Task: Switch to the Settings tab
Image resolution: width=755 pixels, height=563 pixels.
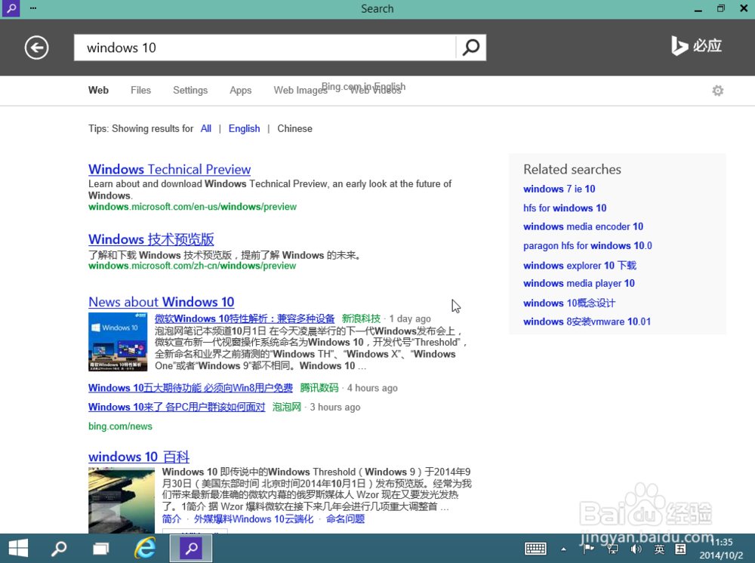Action: coord(190,90)
